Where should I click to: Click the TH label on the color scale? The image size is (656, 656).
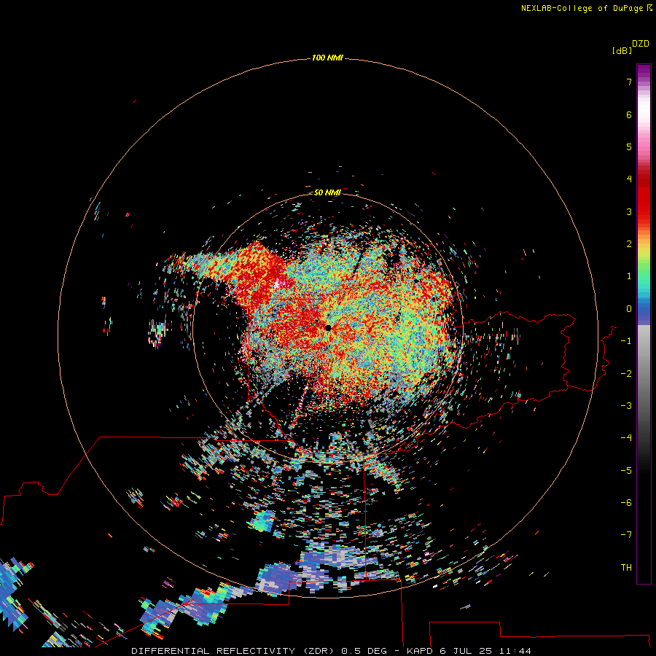(x=626, y=568)
